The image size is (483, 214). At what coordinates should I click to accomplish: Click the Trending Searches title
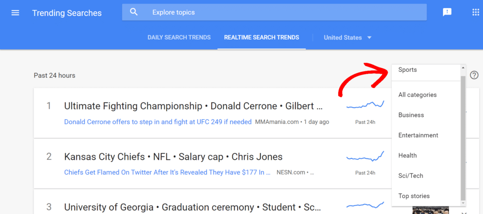coord(67,13)
